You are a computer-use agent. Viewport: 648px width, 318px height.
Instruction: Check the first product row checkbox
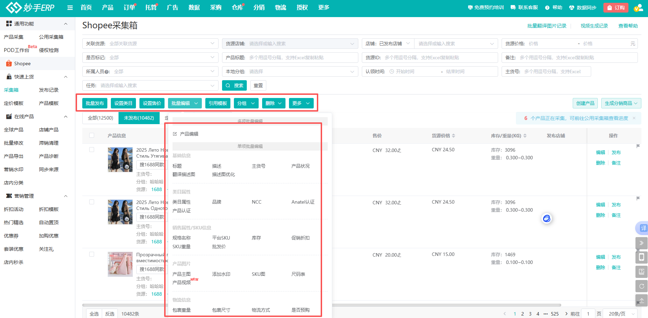point(92,150)
